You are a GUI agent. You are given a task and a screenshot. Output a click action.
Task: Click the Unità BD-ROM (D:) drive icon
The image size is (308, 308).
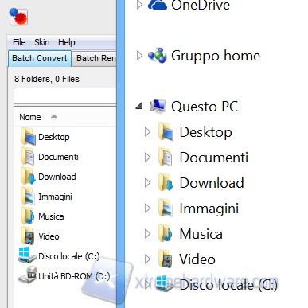click(x=27, y=275)
